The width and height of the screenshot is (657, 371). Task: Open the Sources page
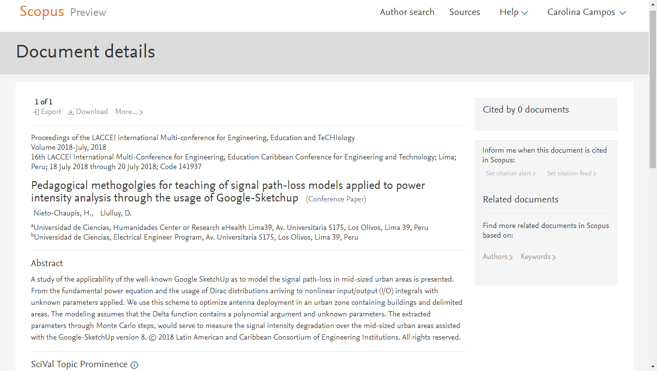tap(464, 12)
